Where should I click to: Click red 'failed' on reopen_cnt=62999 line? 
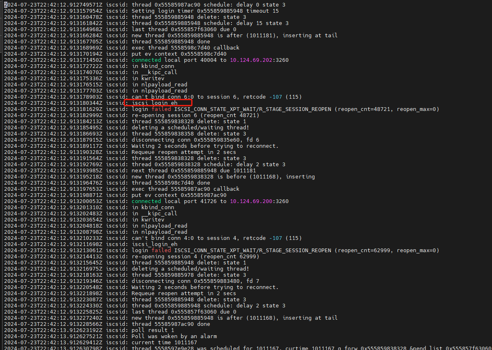coord(161,251)
